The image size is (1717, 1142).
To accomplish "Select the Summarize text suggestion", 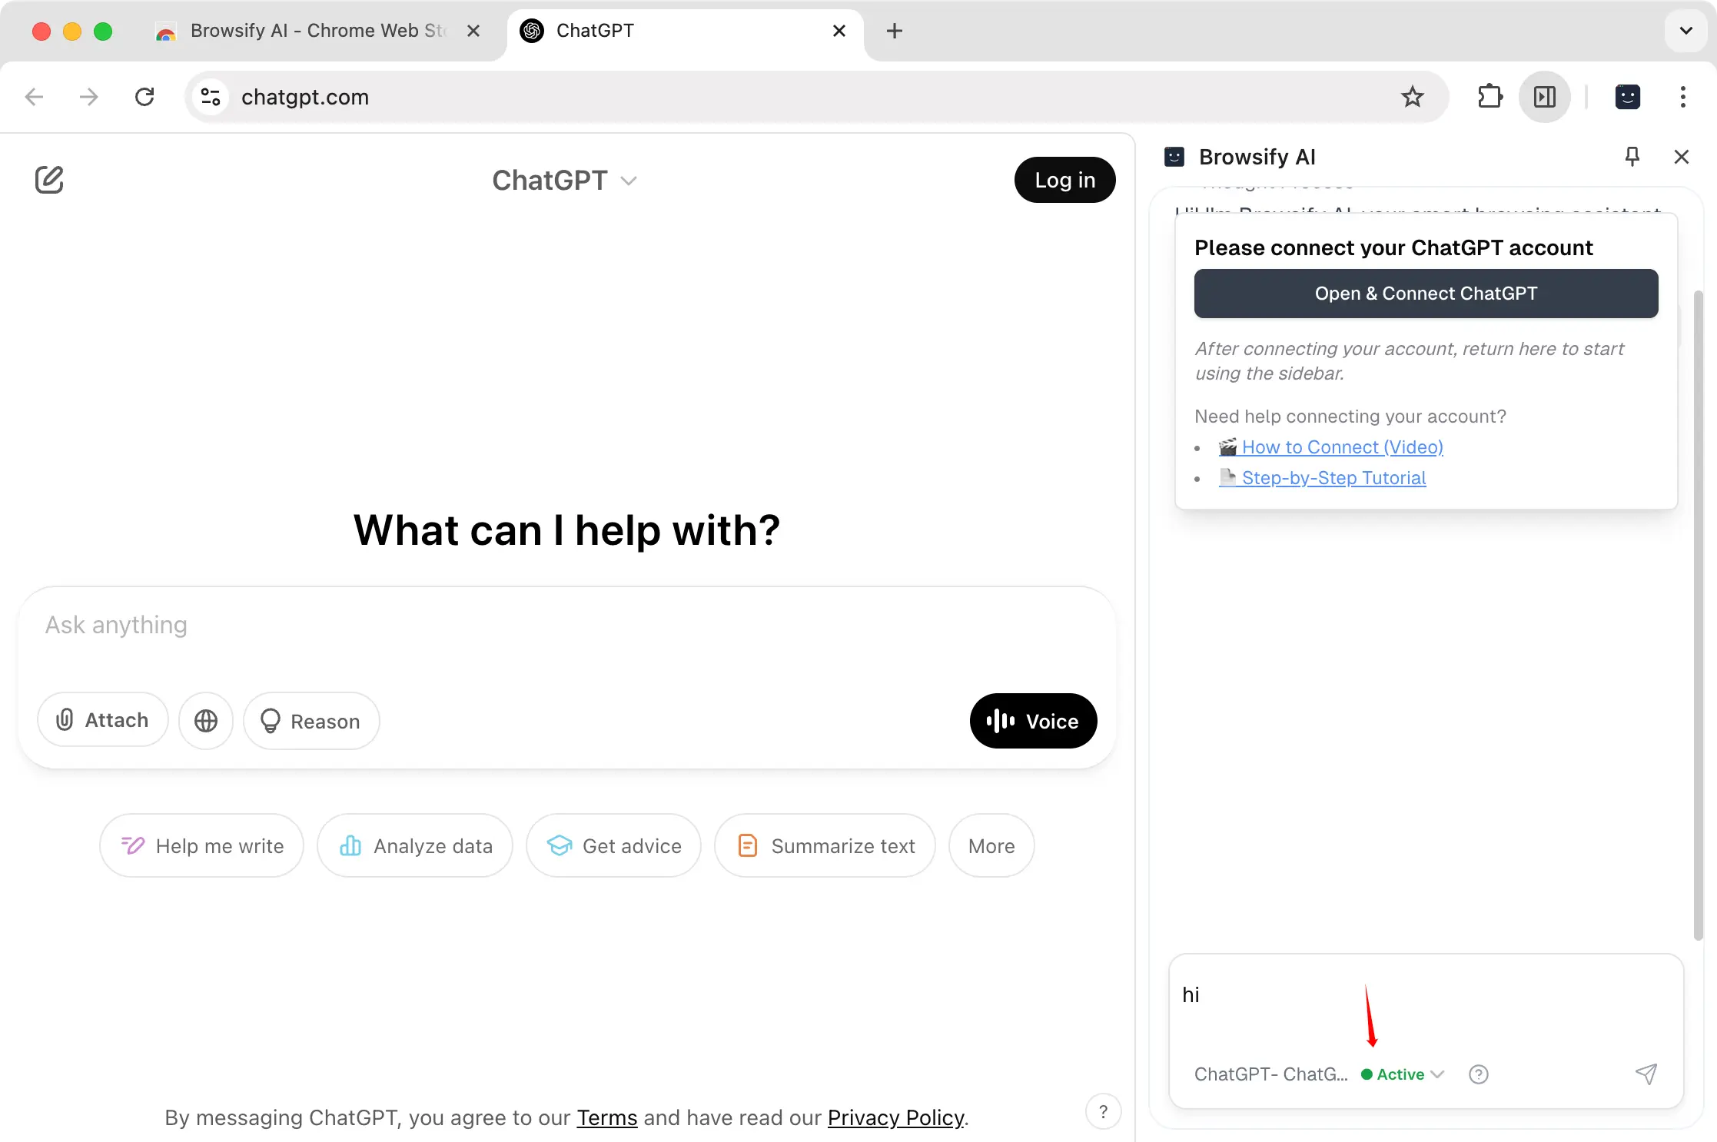I will (x=825, y=845).
